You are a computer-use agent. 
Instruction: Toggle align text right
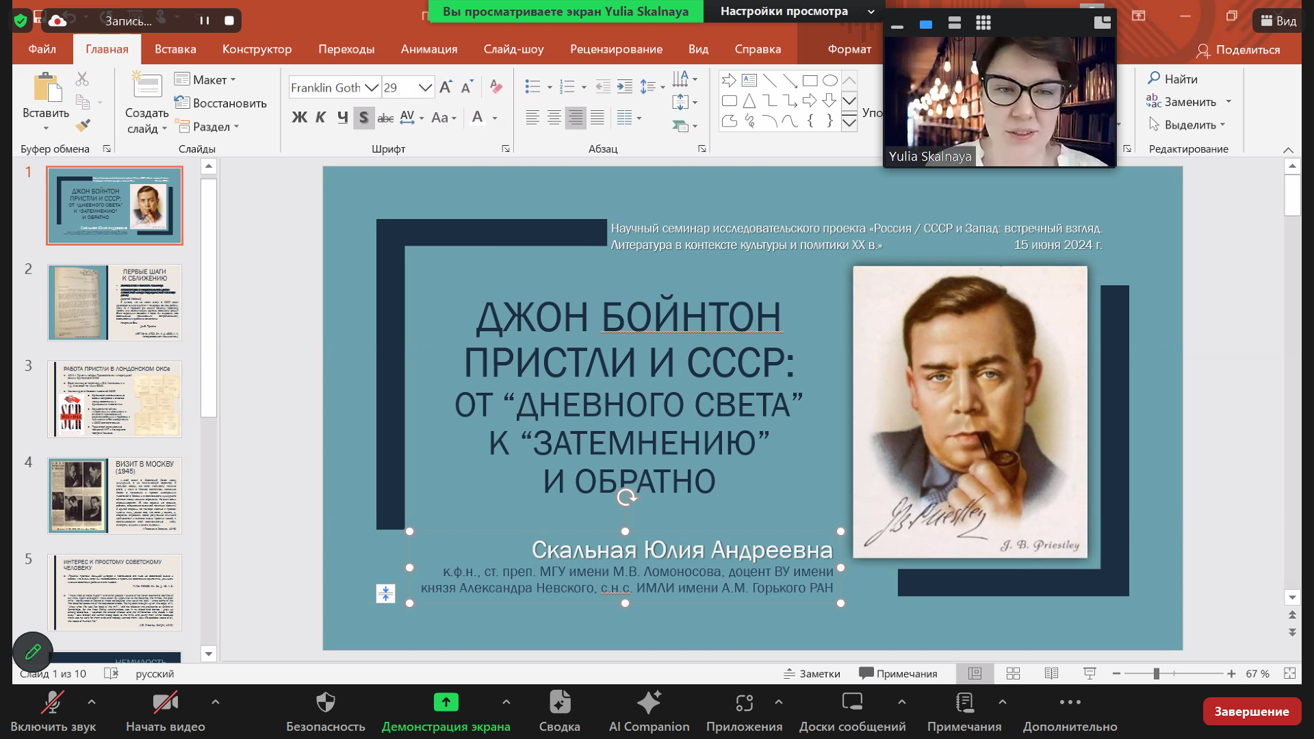[x=576, y=118]
